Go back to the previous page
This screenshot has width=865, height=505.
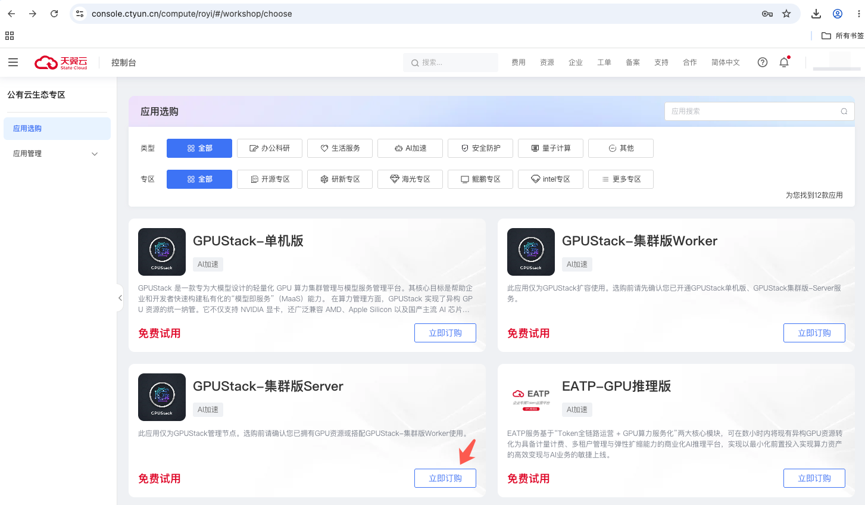(11, 14)
